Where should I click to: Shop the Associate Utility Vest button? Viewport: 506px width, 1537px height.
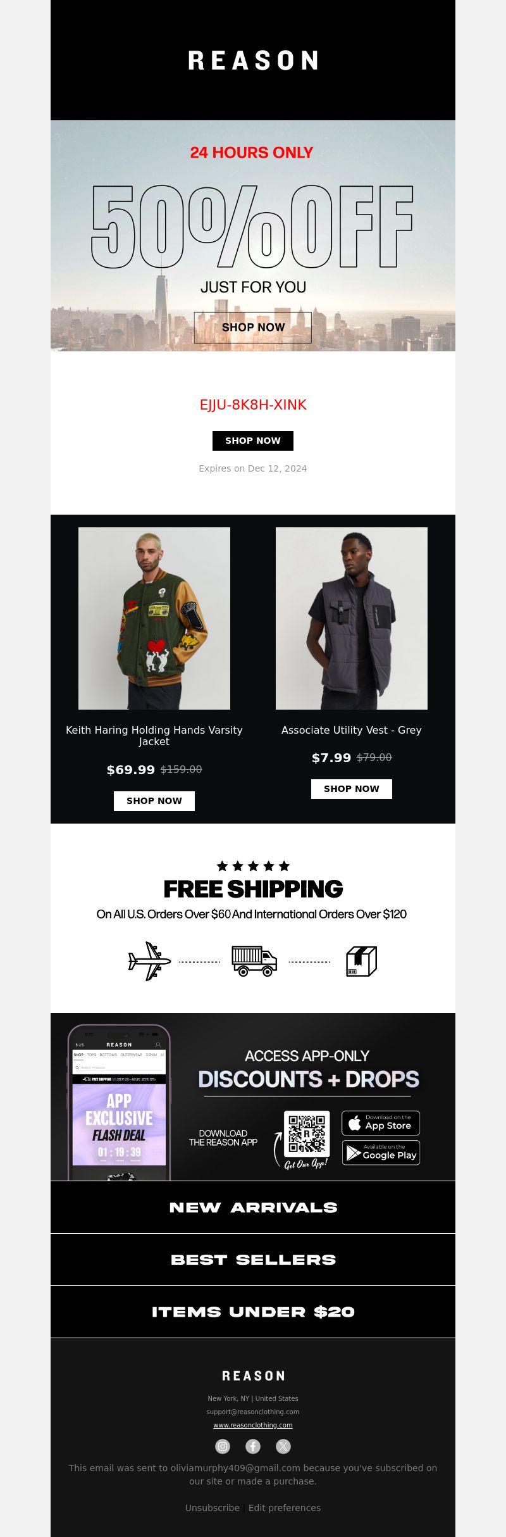tap(352, 789)
